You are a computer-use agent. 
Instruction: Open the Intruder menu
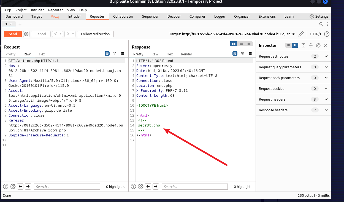click(37, 10)
